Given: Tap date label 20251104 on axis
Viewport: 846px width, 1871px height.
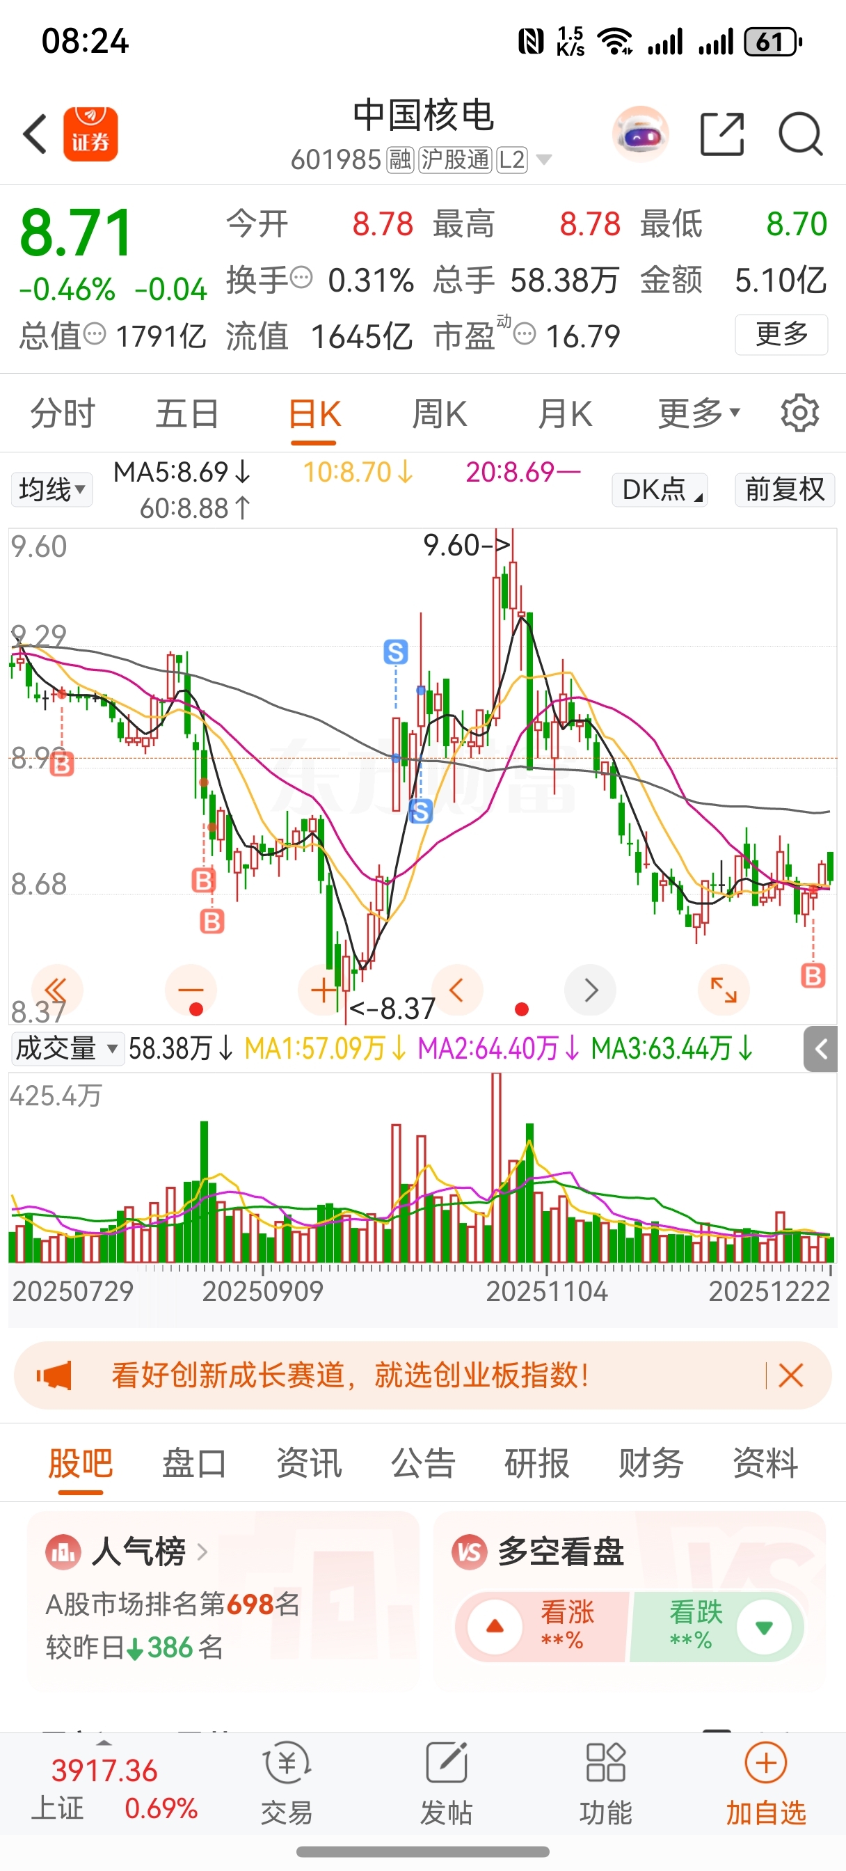Looking at the screenshot, I should 546,1291.
